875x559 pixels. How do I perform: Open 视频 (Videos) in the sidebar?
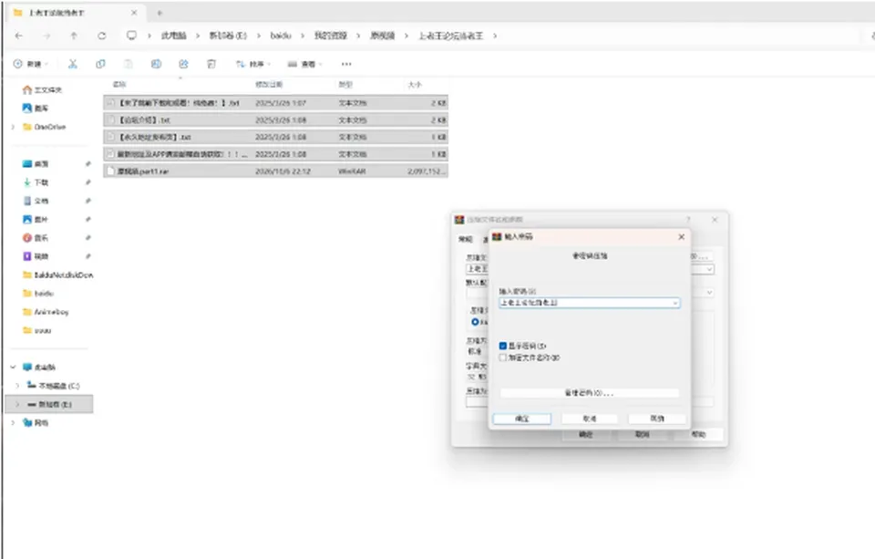tap(36, 256)
